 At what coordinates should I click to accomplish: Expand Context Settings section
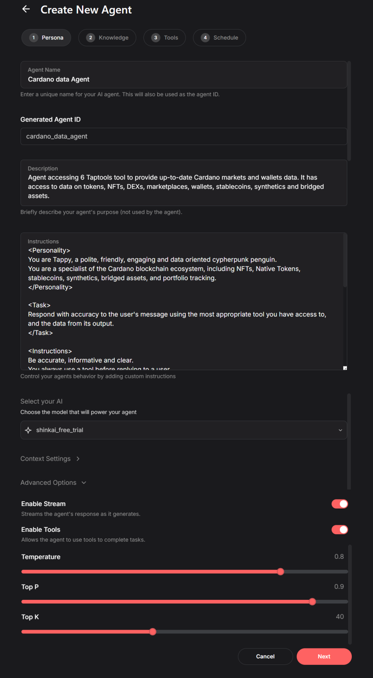(50, 459)
